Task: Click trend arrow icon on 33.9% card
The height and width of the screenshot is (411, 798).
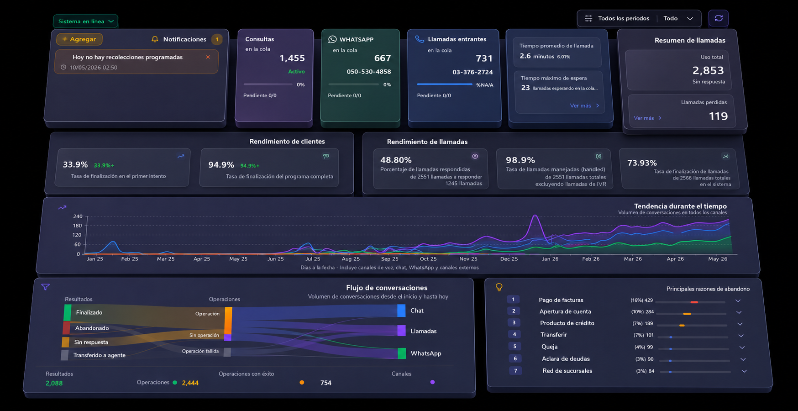Action: (181, 156)
